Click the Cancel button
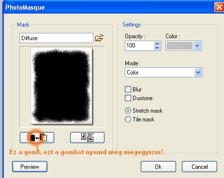The width and height of the screenshot is (224, 178). pyautogui.click(x=200, y=166)
